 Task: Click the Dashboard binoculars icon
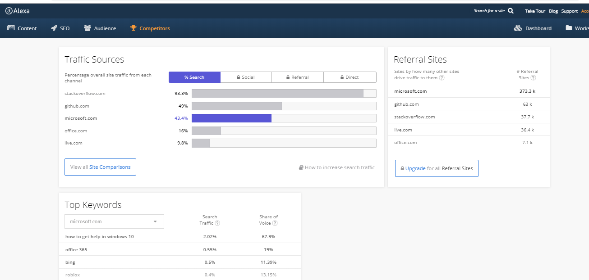518,28
